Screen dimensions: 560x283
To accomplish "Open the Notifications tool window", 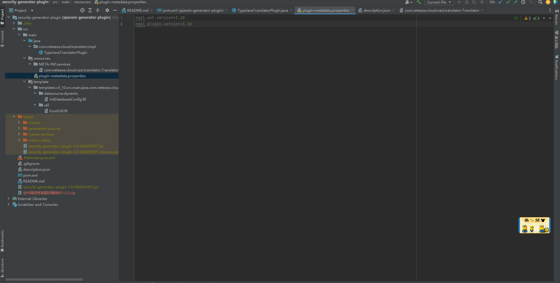I will pos(557,68).
